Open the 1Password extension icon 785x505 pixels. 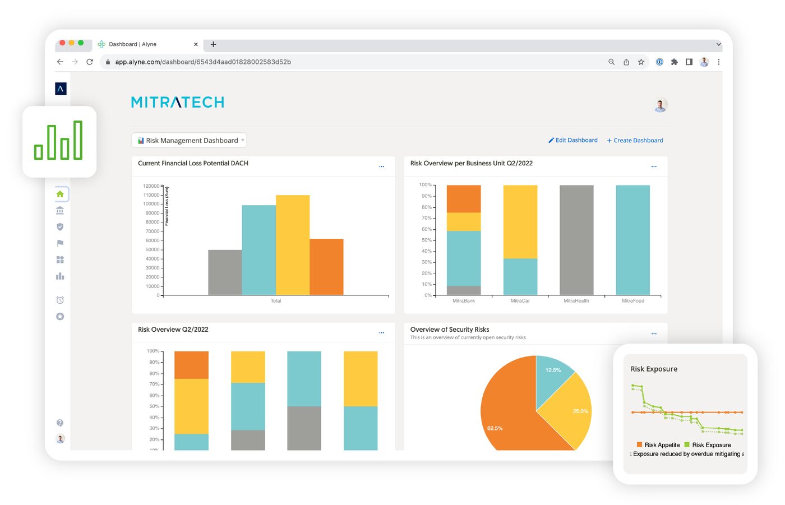pos(659,62)
